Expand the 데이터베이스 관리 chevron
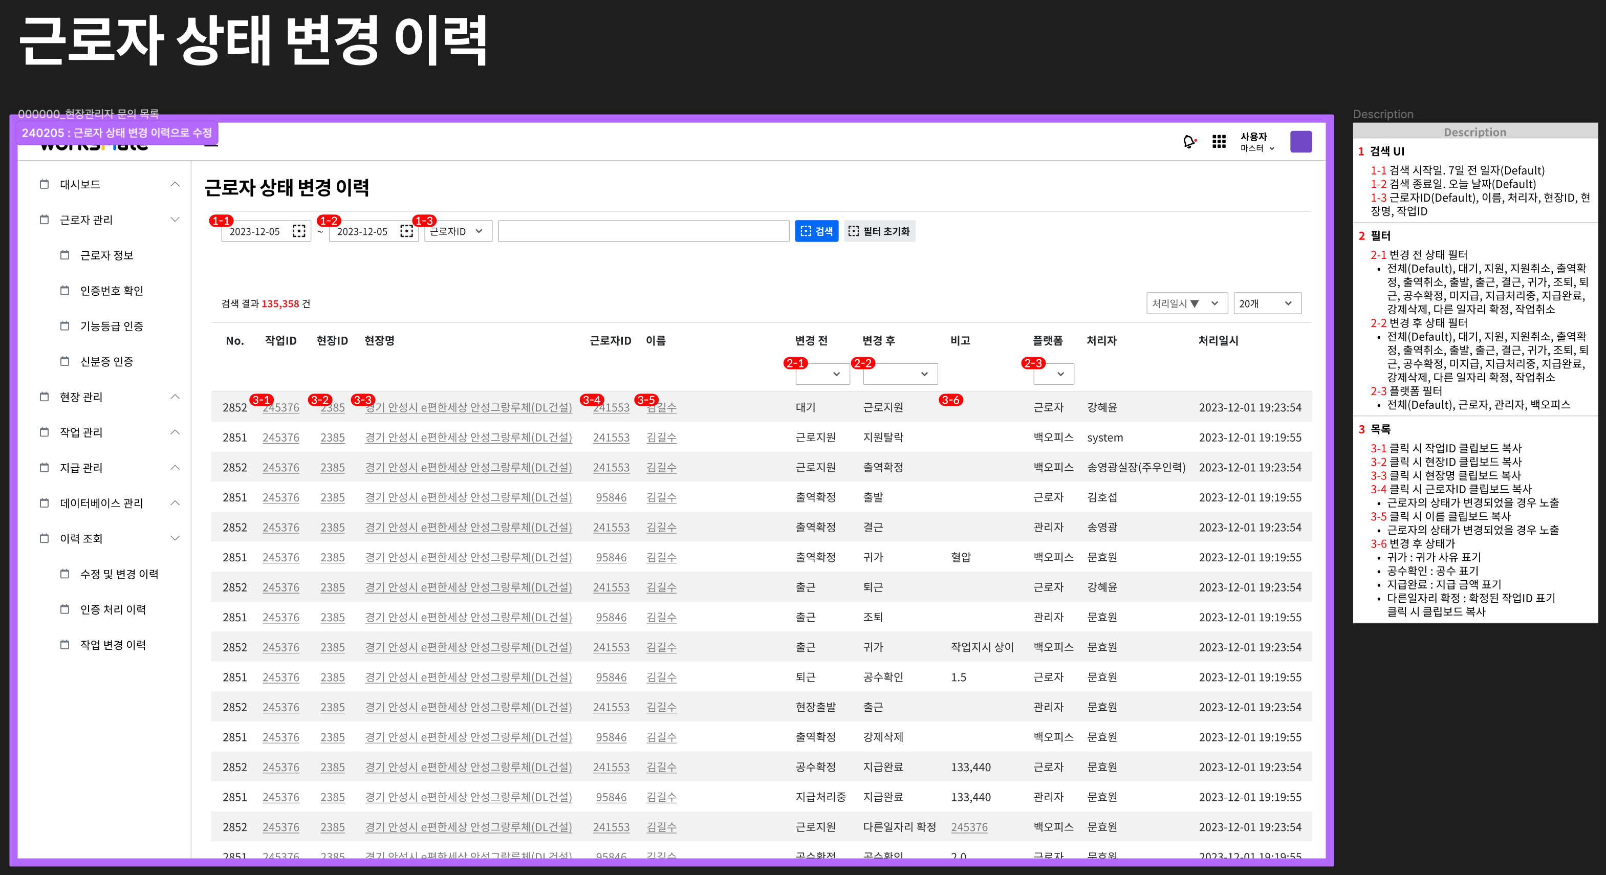Screen dimensions: 1606x875 click(x=175, y=504)
